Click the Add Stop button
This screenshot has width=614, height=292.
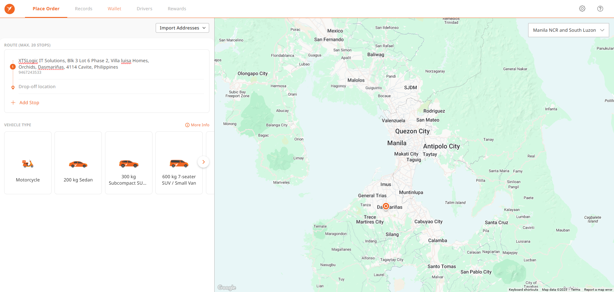point(25,103)
